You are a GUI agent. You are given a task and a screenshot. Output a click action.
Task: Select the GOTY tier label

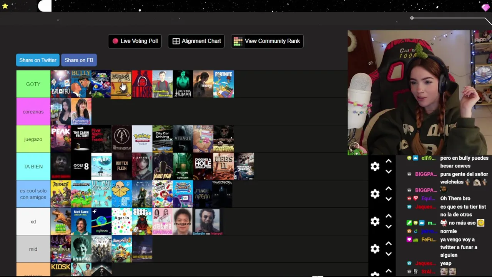tap(33, 84)
